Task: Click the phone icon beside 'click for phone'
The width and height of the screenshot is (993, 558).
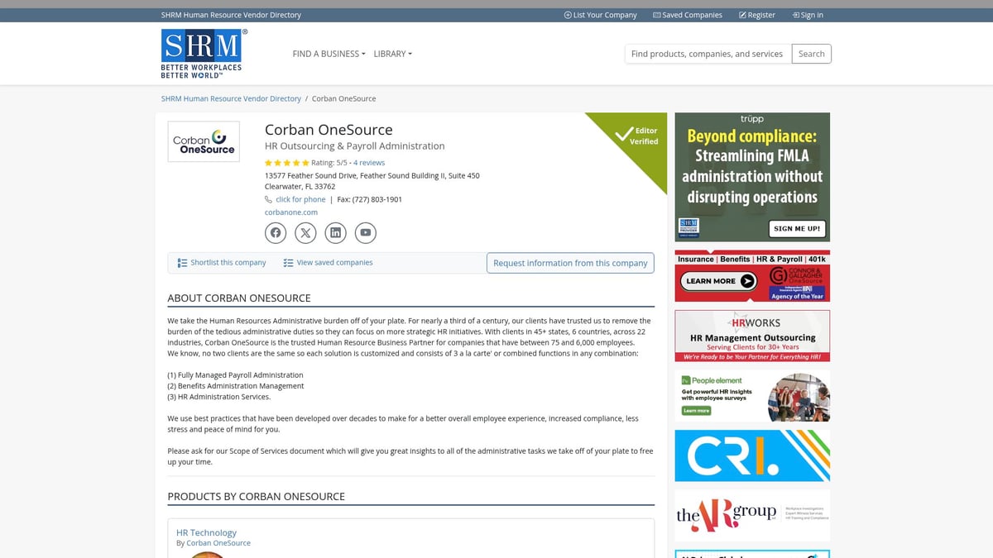Action: pyautogui.click(x=269, y=198)
